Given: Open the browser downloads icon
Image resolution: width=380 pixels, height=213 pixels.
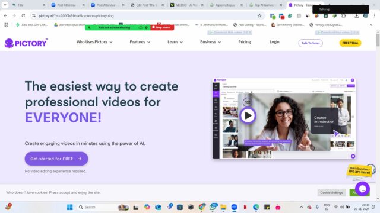Looking at the screenshot, I should (x=356, y=16).
